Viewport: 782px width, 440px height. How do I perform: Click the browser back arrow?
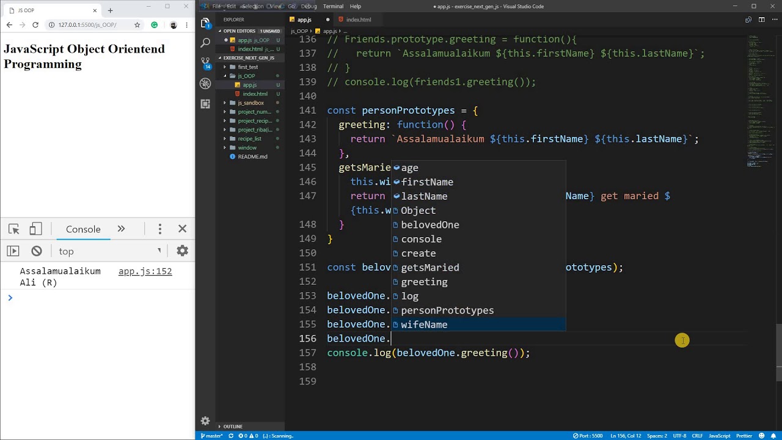(x=9, y=25)
